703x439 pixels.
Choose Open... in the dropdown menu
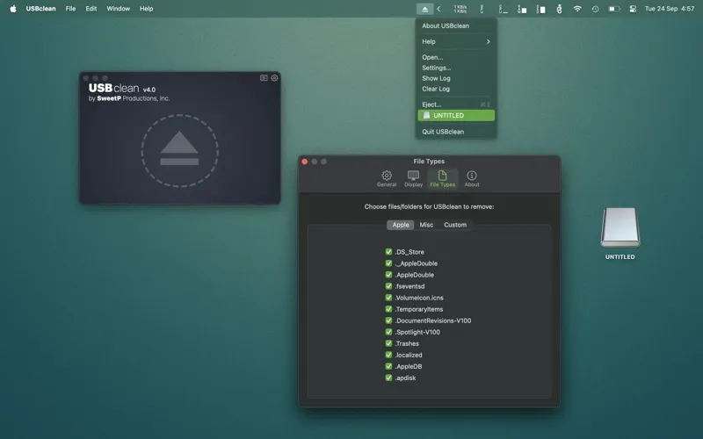pyautogui.click(x=456, y=57)
